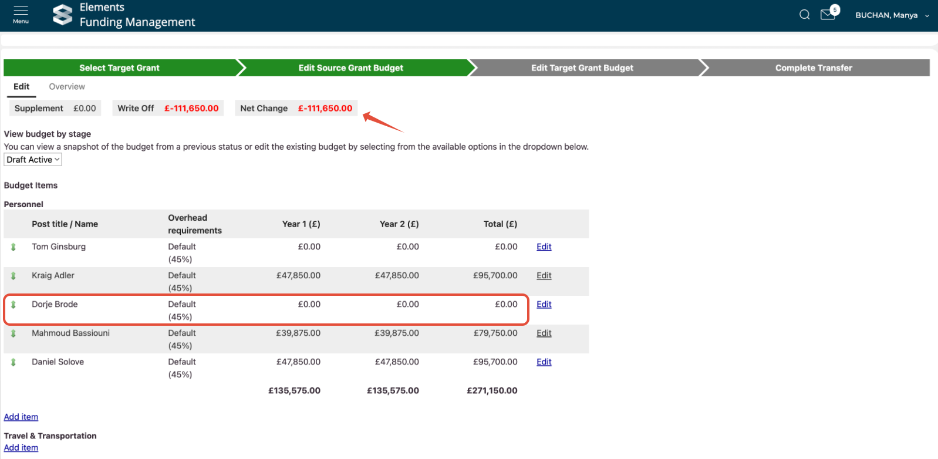Click reorder arrow icon for Daniel Solove
938x459 pixels.
point(14,362)
